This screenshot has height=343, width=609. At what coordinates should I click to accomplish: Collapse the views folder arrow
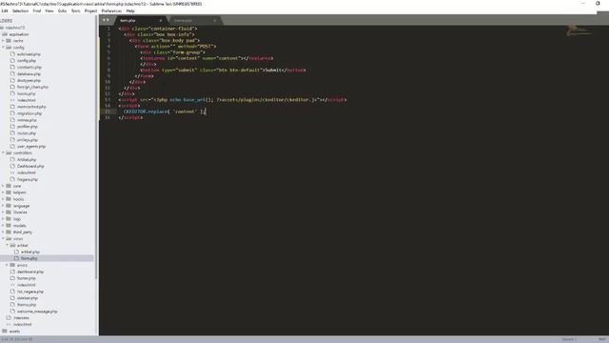pos(3,239)
